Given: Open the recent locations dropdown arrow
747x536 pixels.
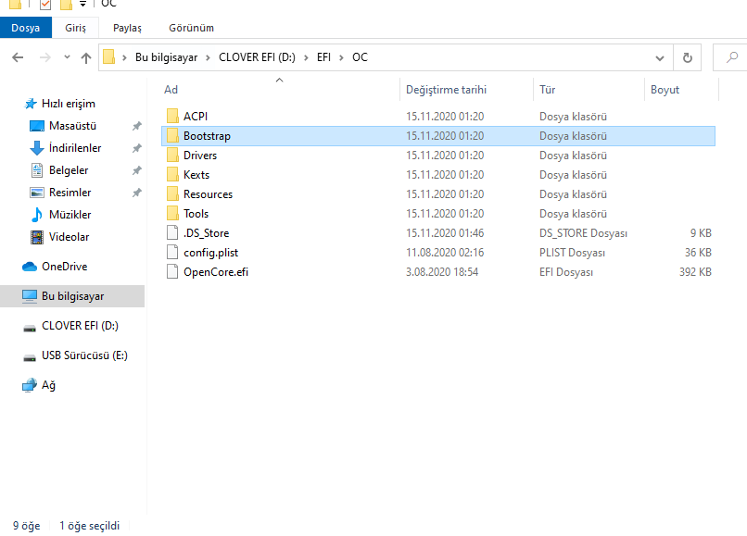Looking at the screenshot, I should click(67, 57).
